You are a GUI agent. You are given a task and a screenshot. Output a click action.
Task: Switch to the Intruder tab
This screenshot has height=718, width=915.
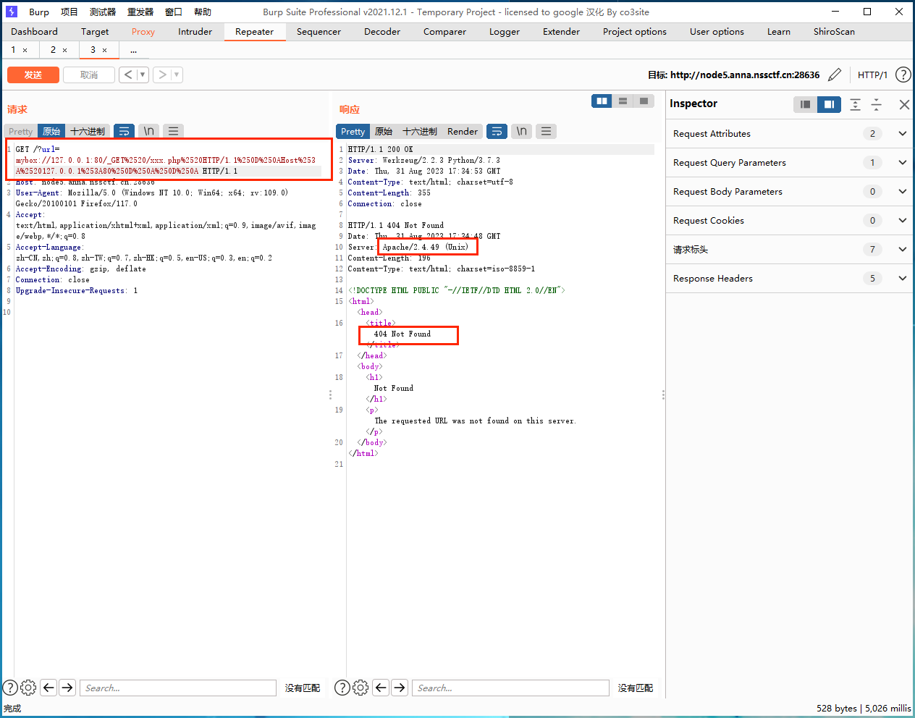coord(195,31)
